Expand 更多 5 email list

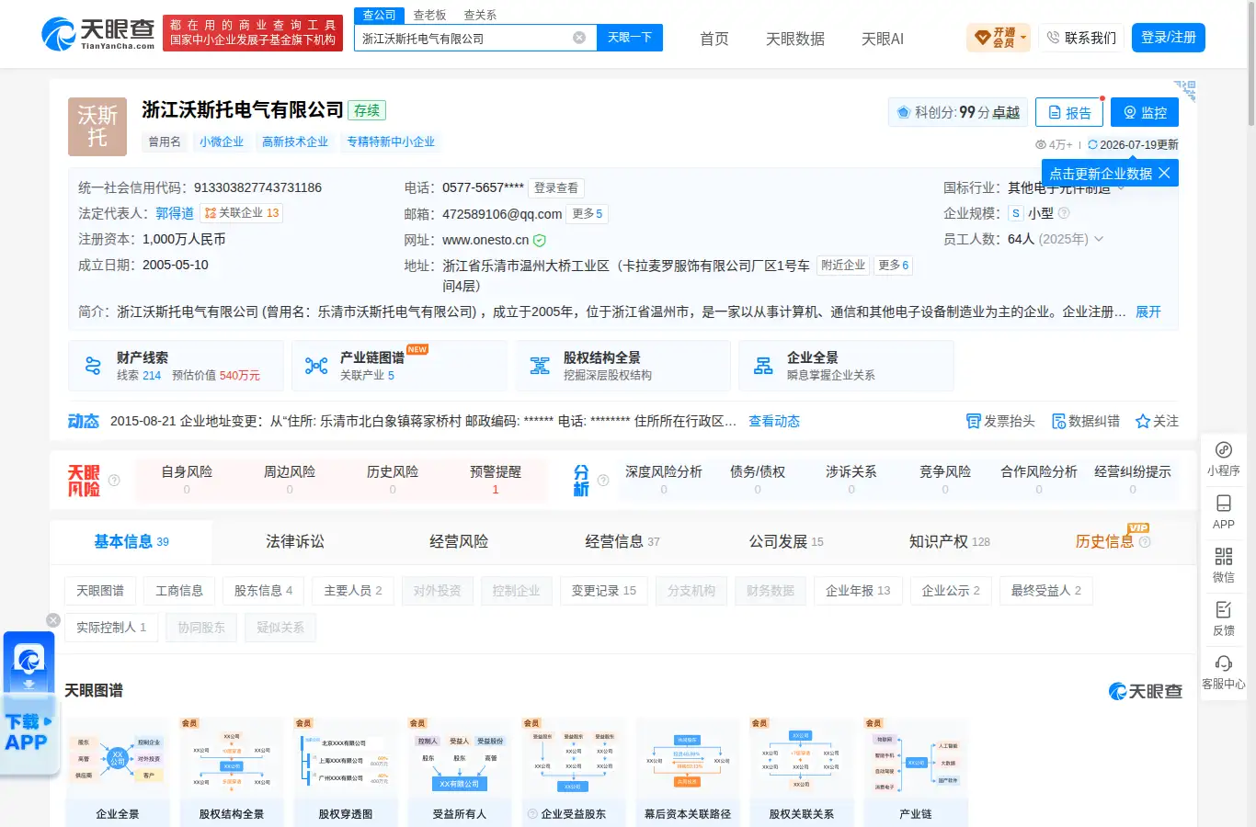[x=588, y=214]
